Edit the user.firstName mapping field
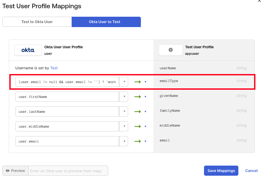 [x=67, y=97]
